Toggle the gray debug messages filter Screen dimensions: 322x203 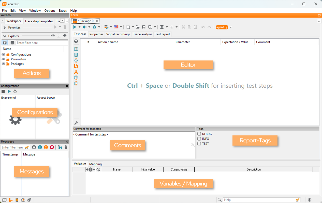[34, 147]
